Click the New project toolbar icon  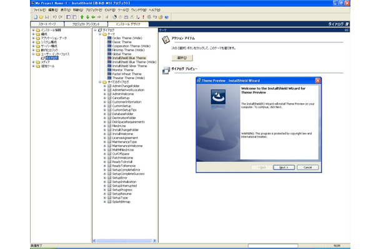click(36, 17)
